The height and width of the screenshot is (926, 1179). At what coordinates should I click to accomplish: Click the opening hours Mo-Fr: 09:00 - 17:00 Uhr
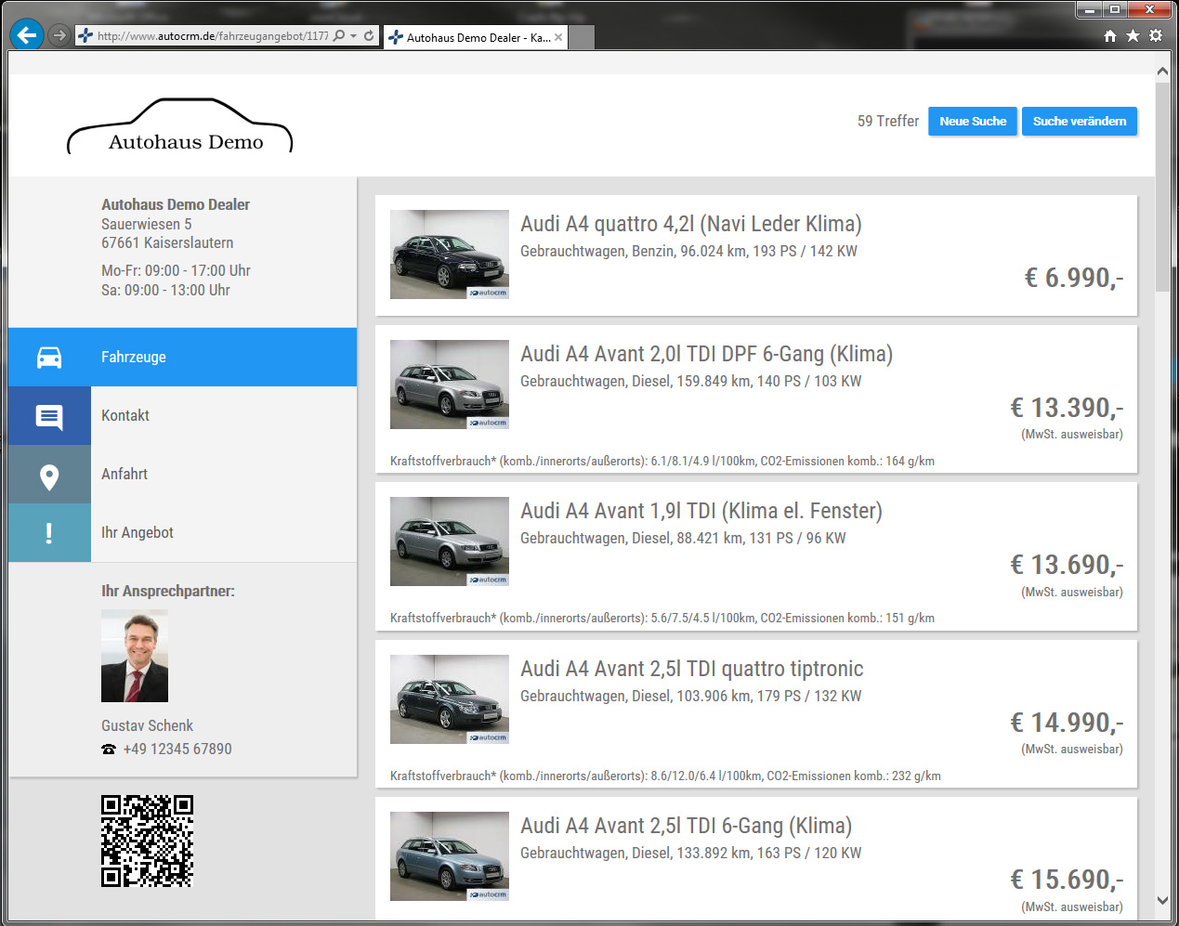(x=176, y=270)
